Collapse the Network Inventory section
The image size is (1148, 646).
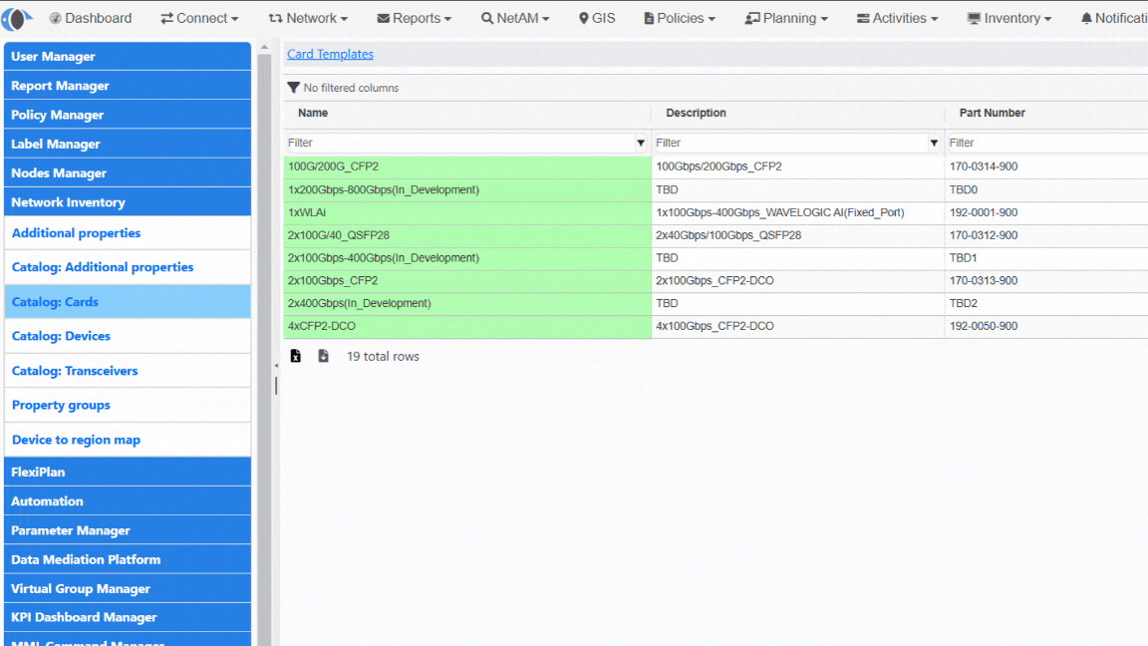tap(128, 202)
